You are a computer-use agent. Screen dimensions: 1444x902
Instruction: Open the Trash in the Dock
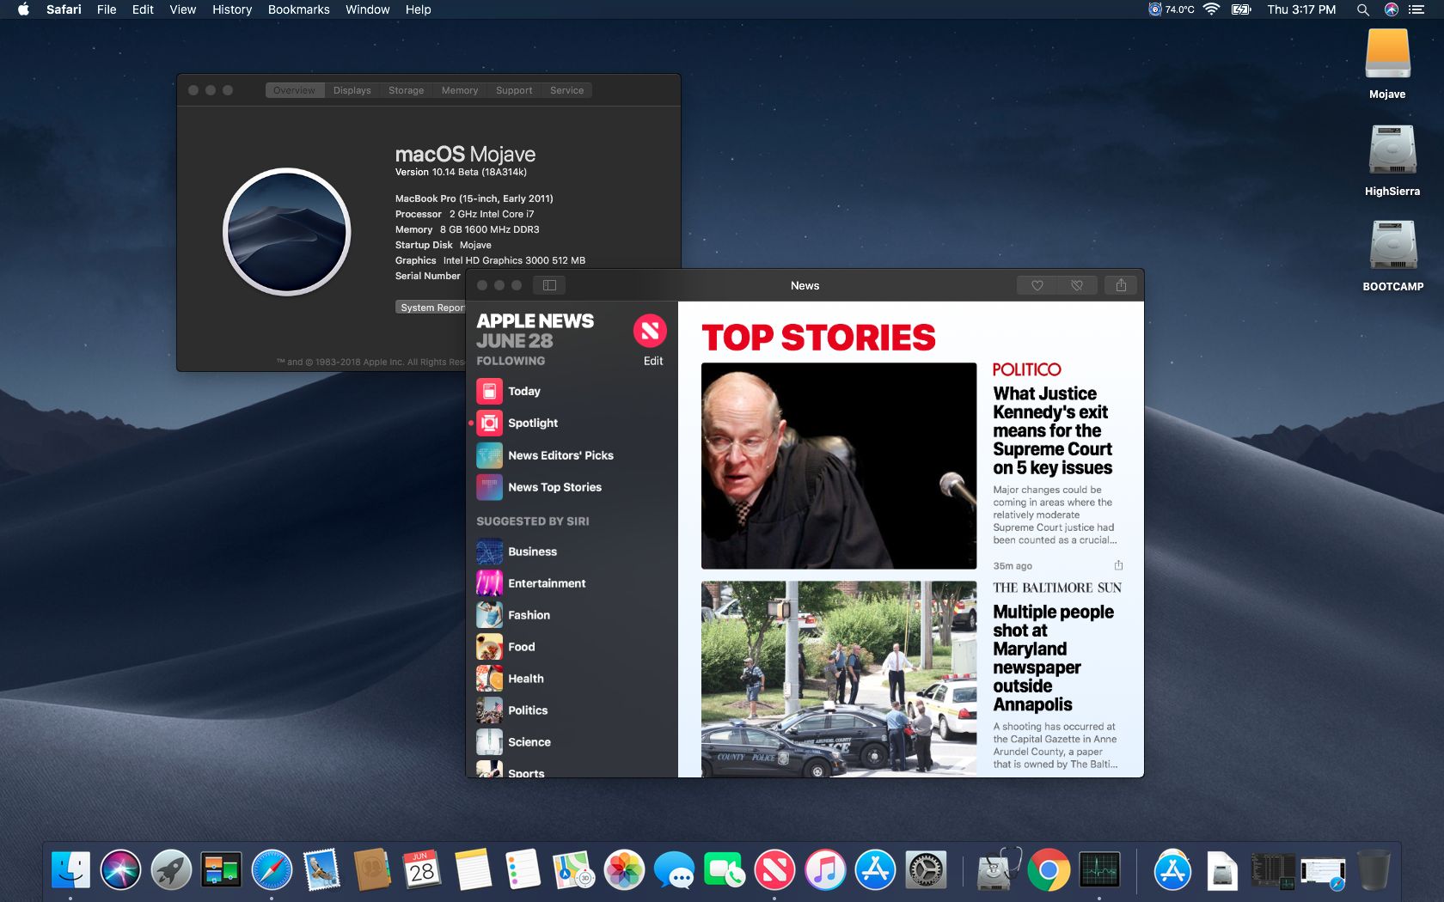point(1373,870)
